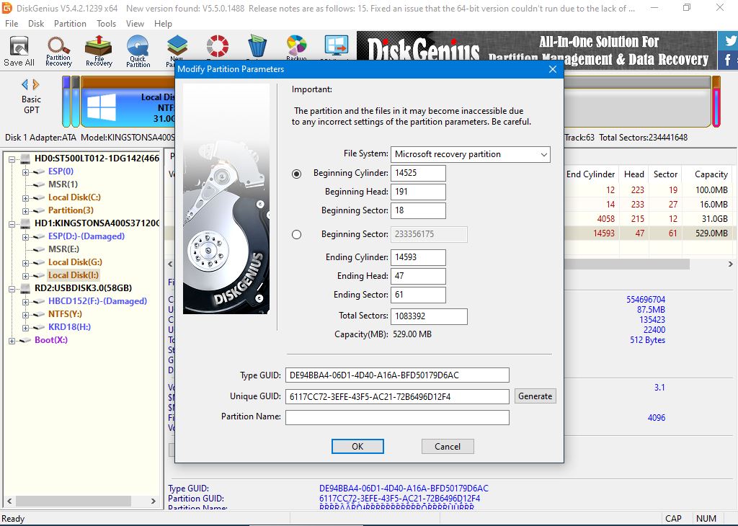This screenshot has height=526, width=738.
Task: Click the left panel horizontal scrollbar
Action: coord(79,501)
